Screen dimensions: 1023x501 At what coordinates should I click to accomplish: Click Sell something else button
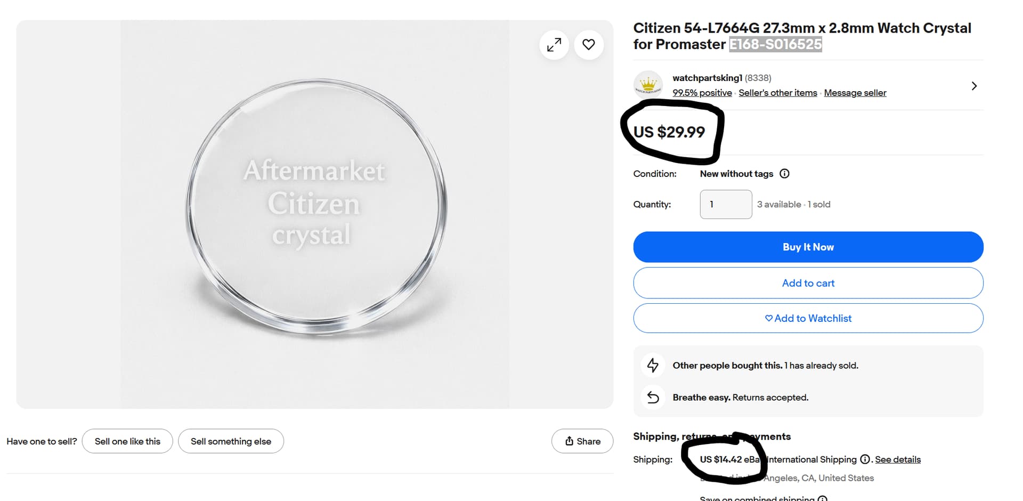231,441
